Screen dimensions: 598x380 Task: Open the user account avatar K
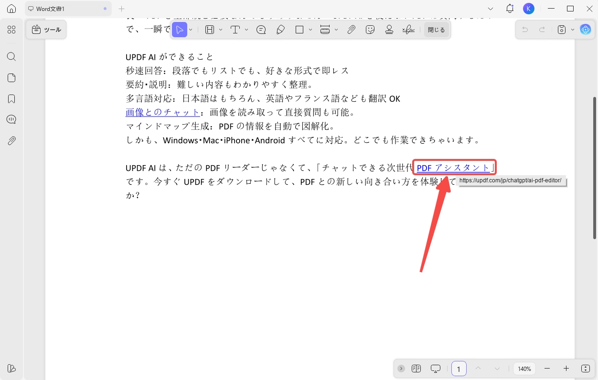[x=528, y=9]
